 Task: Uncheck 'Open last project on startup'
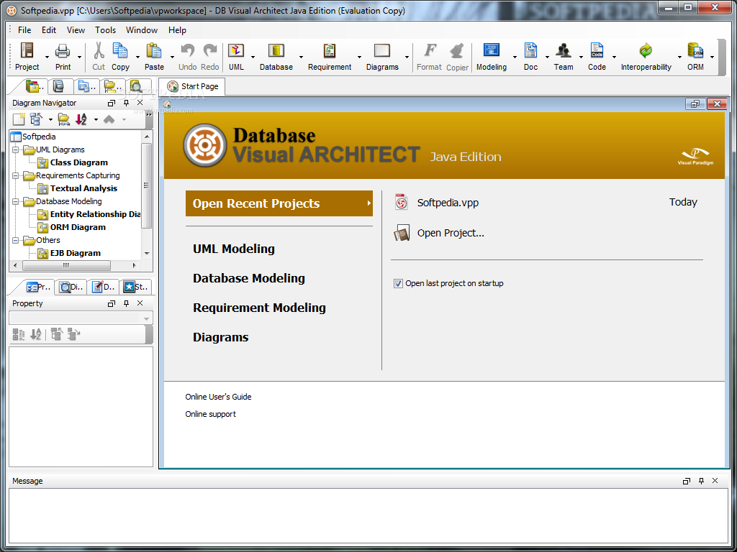click(398, 283)
